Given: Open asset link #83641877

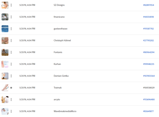Looking at the screenshot, I should [x=148, y=111].
